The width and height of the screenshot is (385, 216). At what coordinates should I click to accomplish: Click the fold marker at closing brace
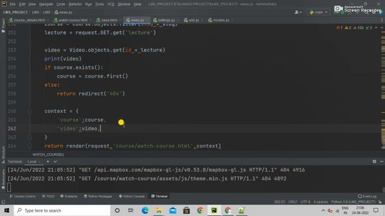click(30, 137)
